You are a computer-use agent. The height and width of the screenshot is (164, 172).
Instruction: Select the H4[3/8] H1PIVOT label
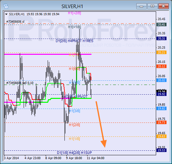click(75, 97)
